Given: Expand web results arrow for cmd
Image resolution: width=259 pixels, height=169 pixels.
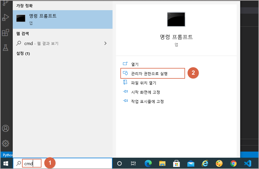Looking at the screenshot, I should 105,43.
